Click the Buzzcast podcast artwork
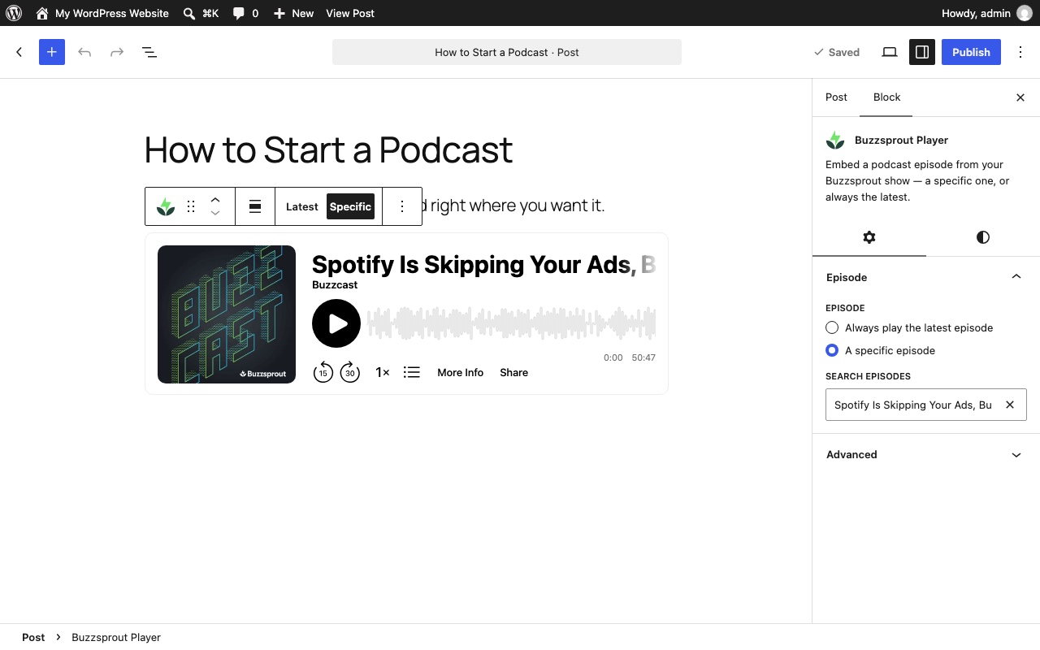Image resolution: width=1040 pixels, height=650 pixels. [x=227, y=314]
